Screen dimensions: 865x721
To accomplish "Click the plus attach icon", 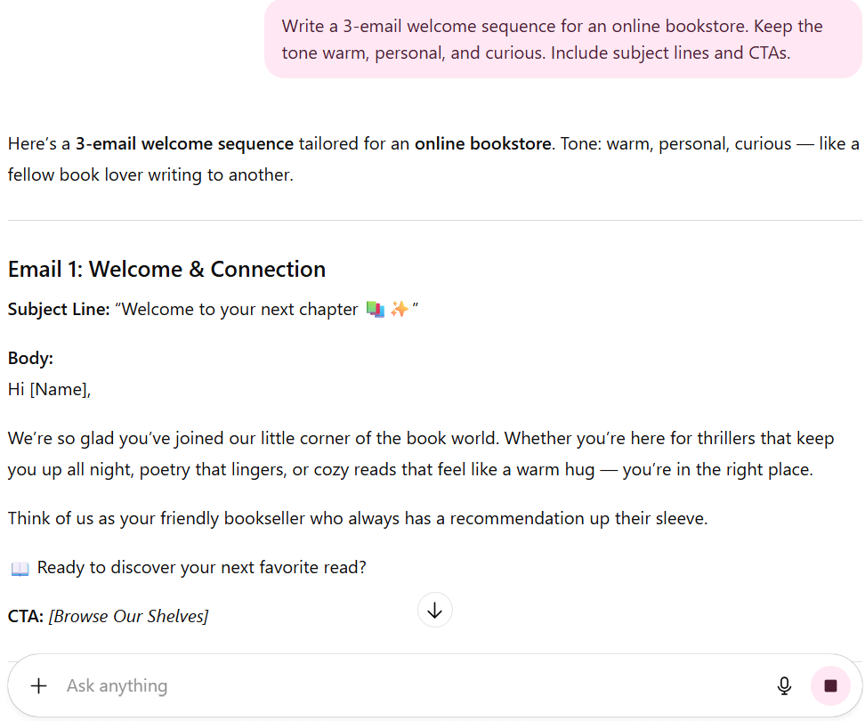I will [x=38, y=685].
